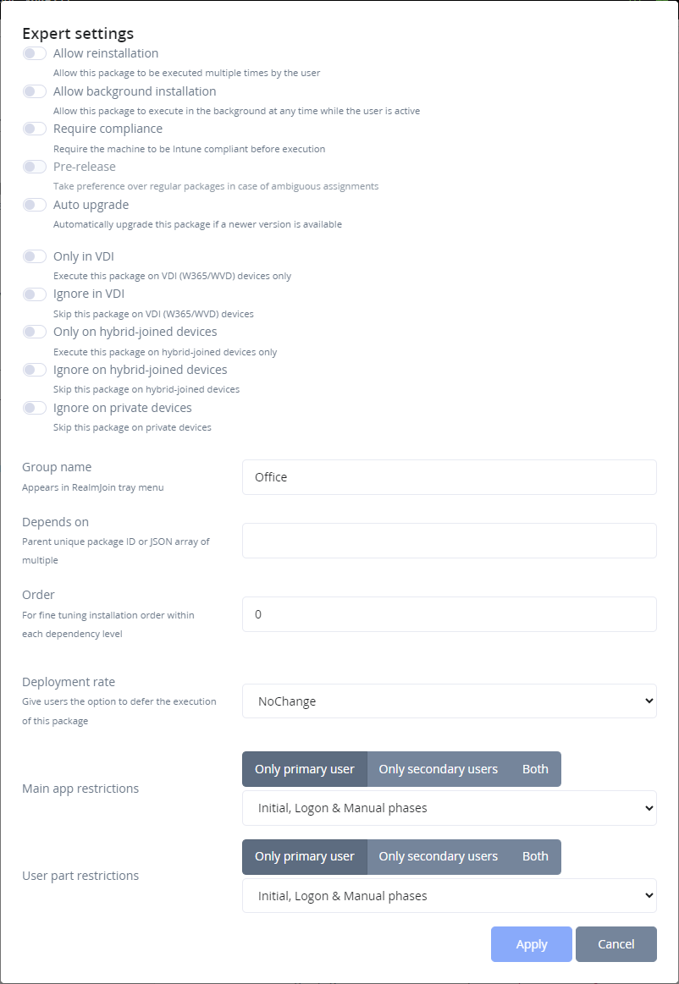This screenshot has width=679, height=984.
Task: Enable Allow background installation
Action: point(35,91)
